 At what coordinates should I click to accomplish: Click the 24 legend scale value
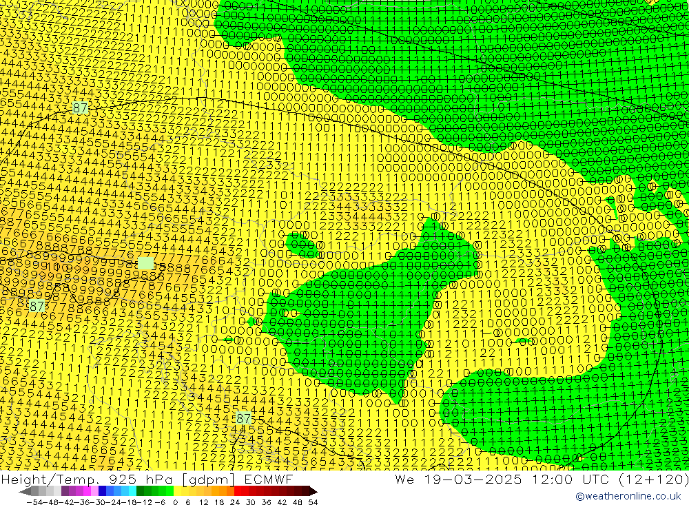point(235,502)
